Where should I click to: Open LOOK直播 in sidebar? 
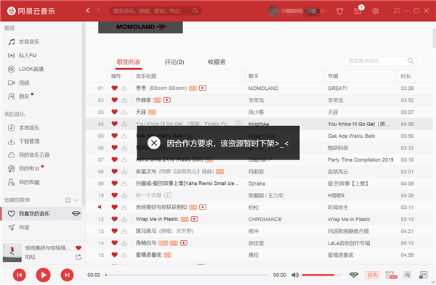click(25, 69)
